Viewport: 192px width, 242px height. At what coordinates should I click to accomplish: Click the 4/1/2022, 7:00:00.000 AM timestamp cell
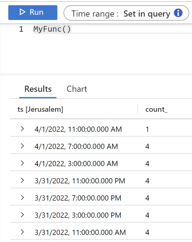(x=76, y=146)
